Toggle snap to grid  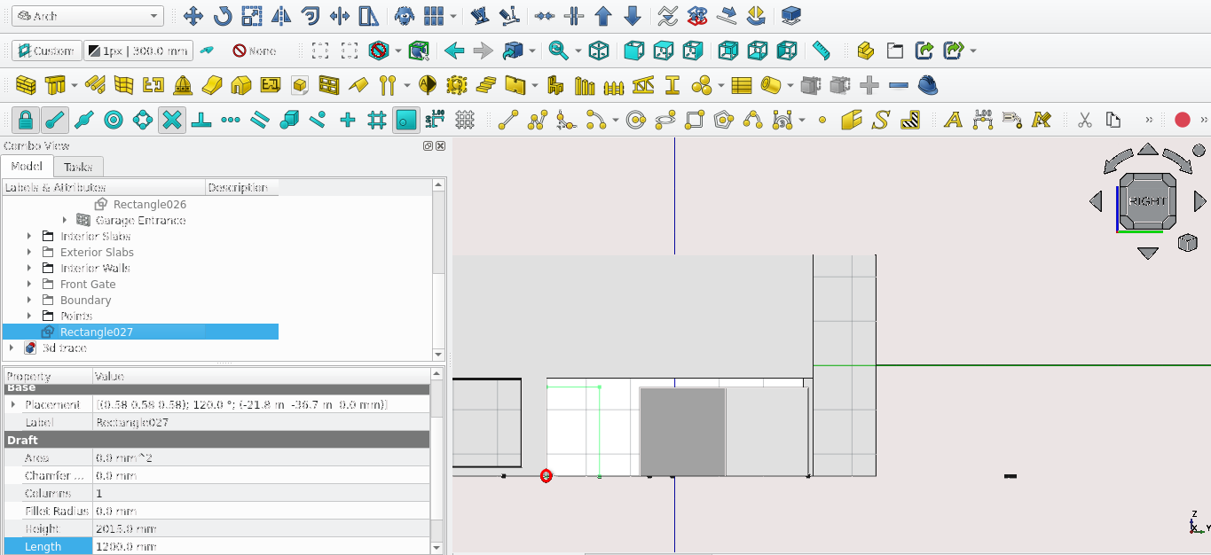coord(376,120)
